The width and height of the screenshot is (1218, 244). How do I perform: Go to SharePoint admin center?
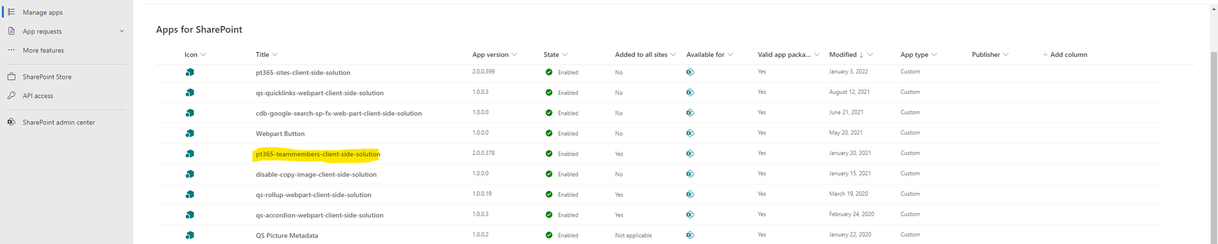[x=58, y=122]
